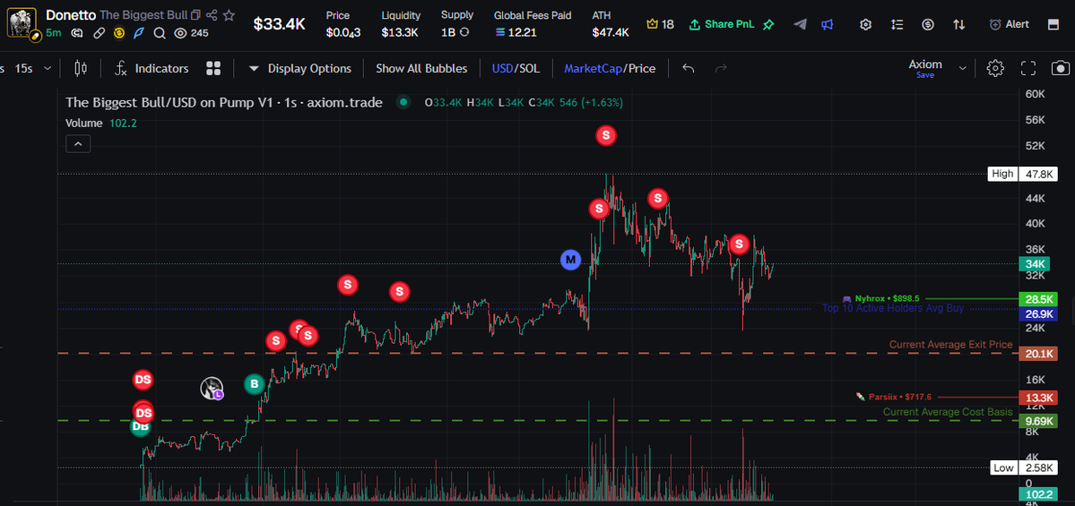Screen dimensions: 1075x506
Task: Click the Liquidity $13.3K stat
Action: [401, 24]
